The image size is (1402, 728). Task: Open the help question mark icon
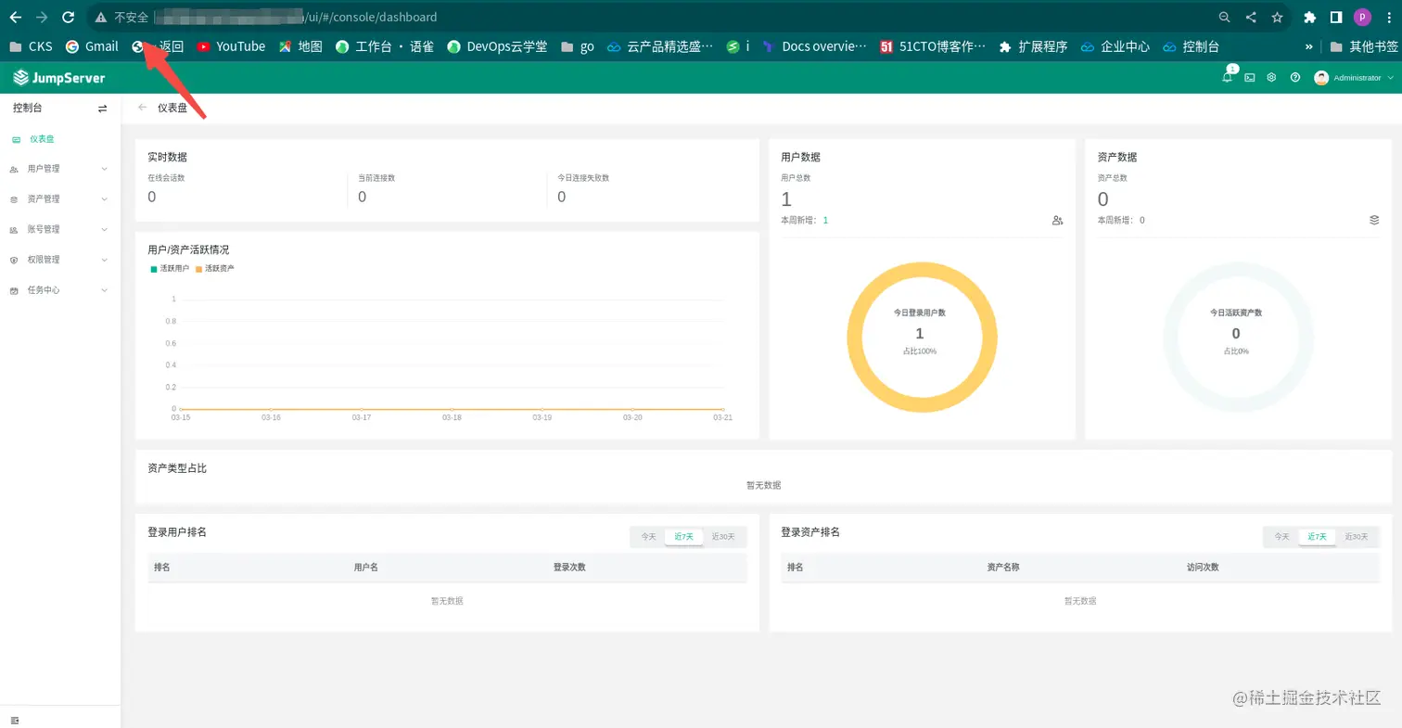pyautogui.click(x=1295, y=78)
